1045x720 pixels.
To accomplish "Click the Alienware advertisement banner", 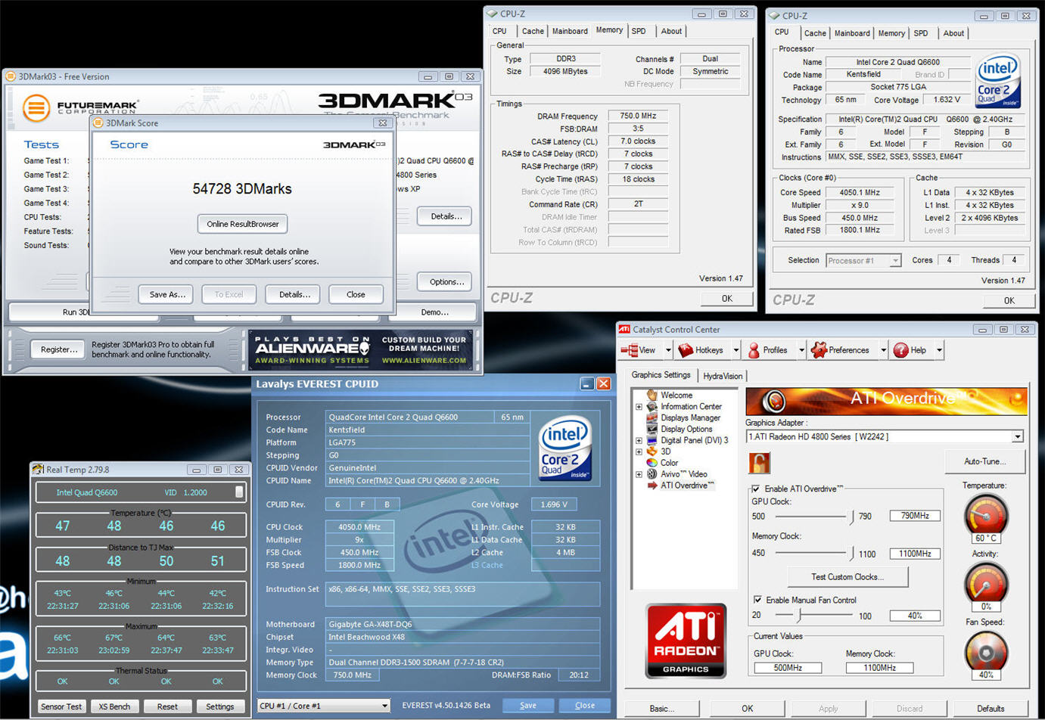I will (x=361, y=349).
